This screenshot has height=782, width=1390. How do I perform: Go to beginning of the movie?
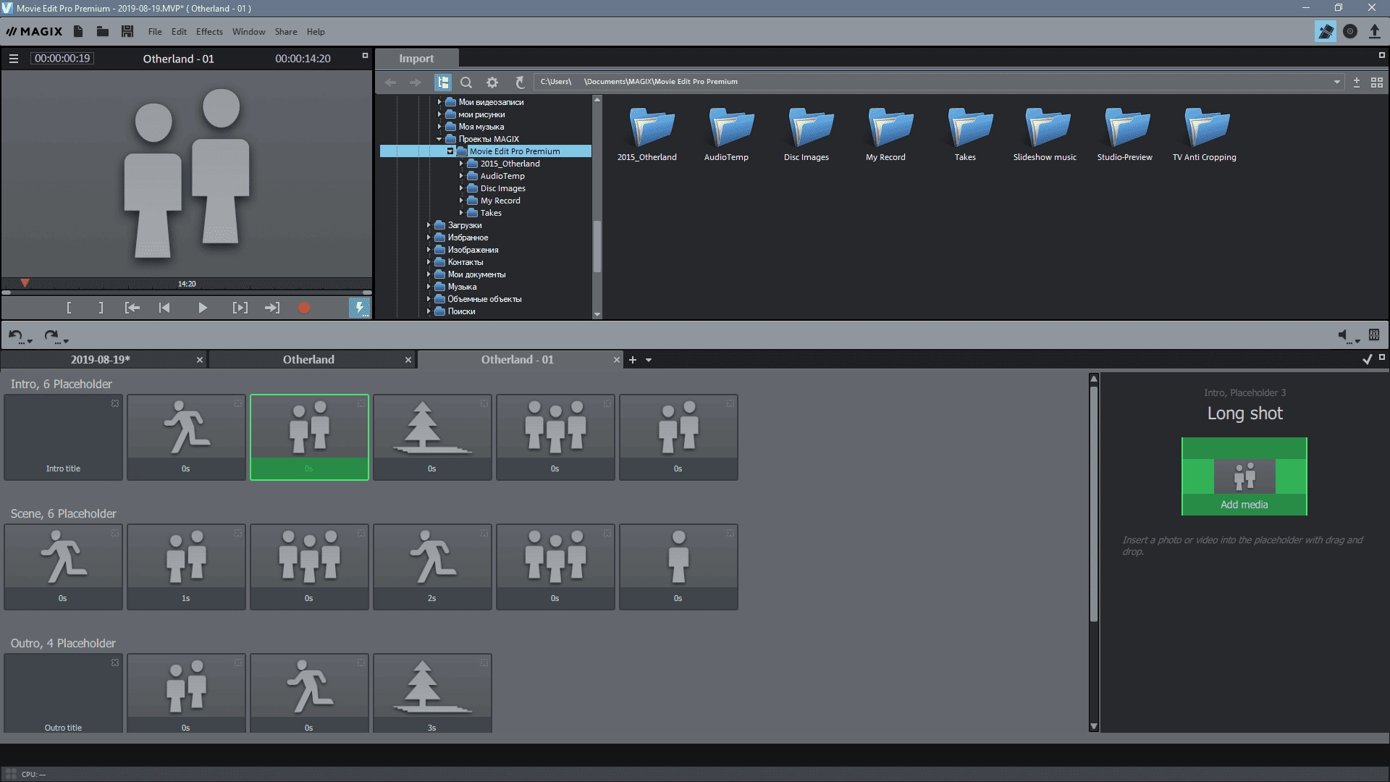pos(164,308)
